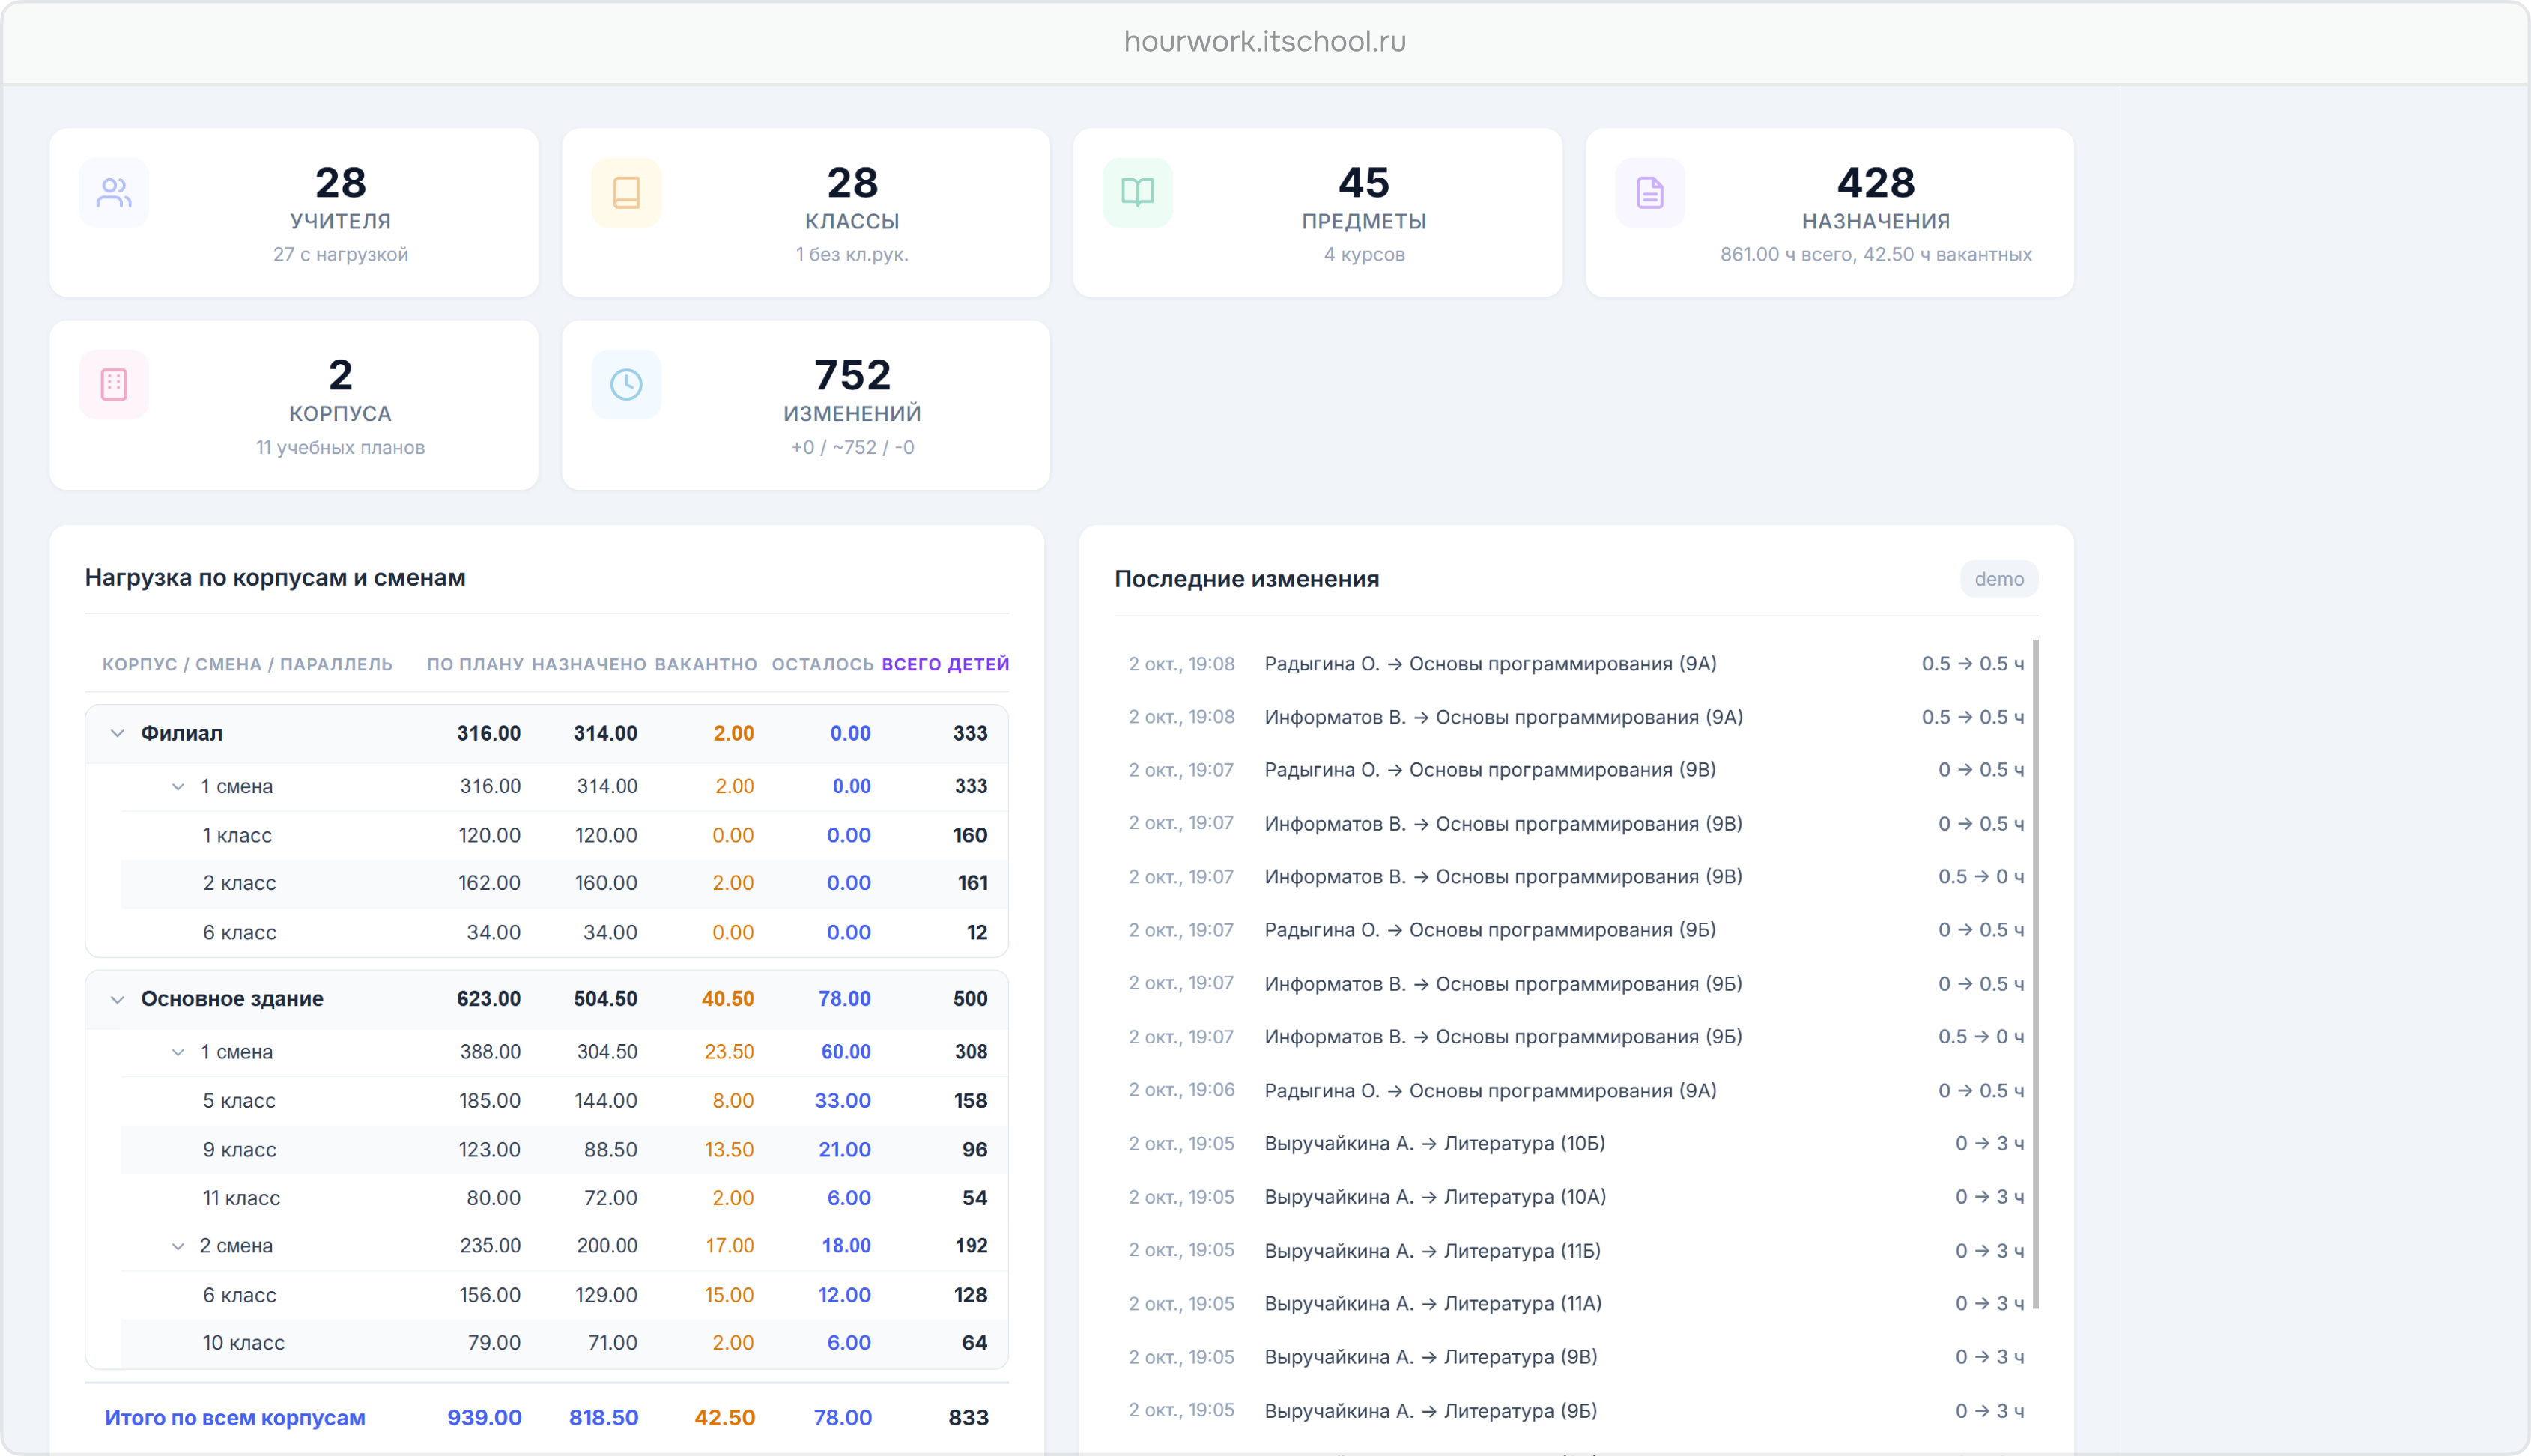Screen dimensions: 2531x1456
Task: Click the Осталось column header
Action: pyautogui.click(x=822, y=664)
